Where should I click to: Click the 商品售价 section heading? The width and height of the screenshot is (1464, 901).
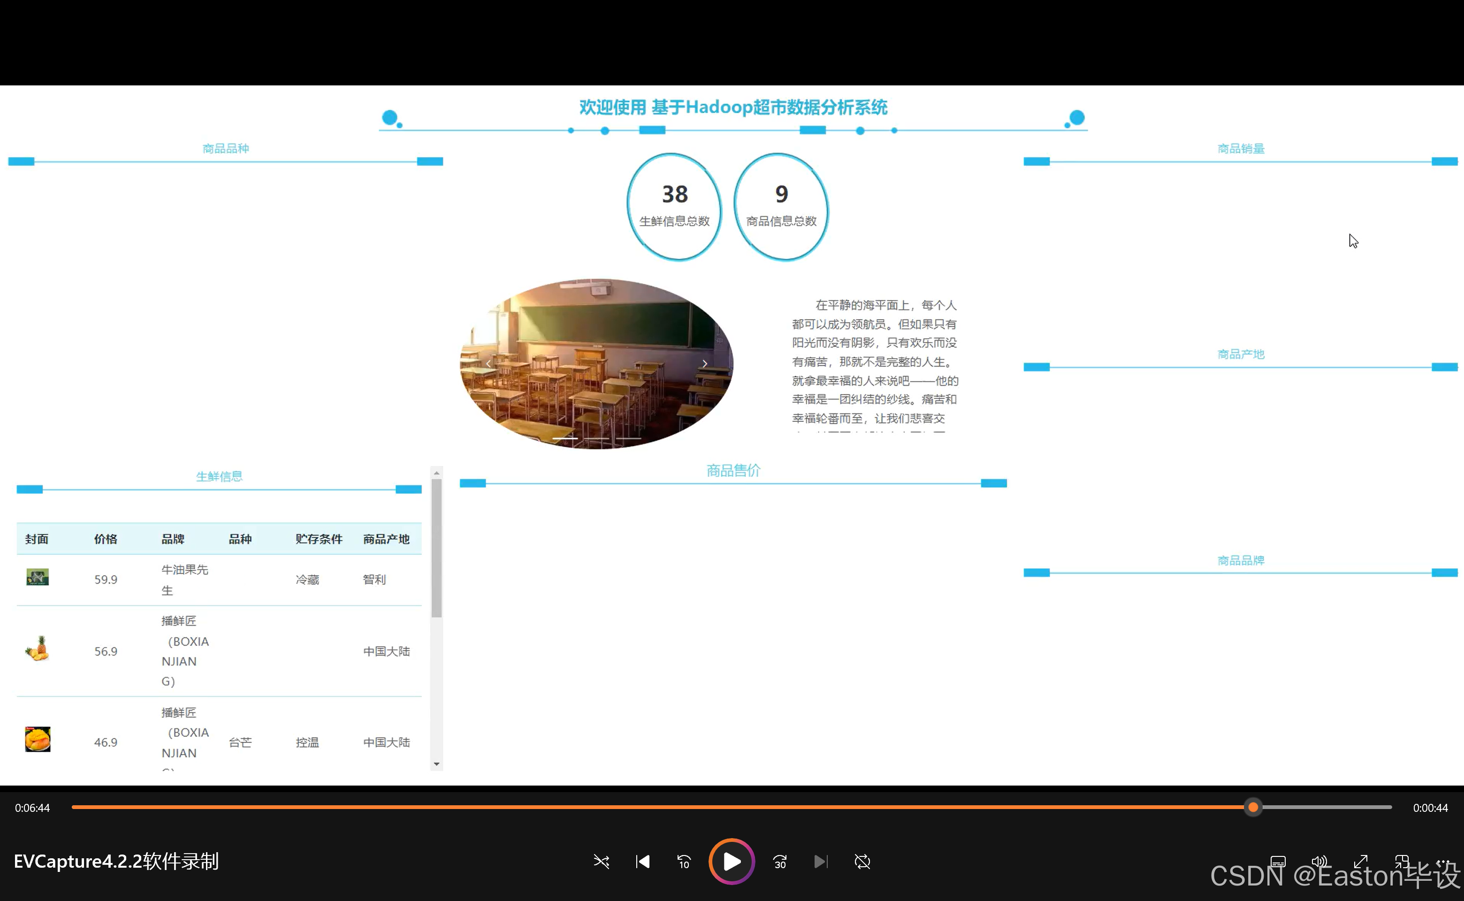point(733,471)
